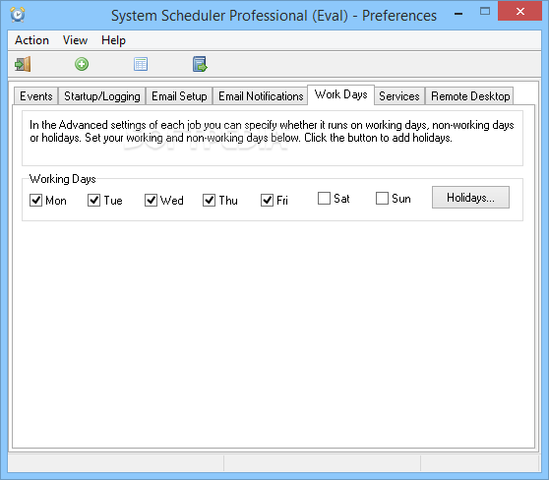The image size is (549, 480).
Task: Minimize the Preferences window
Action: pos(458,14)
